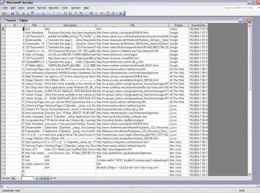260x193 pixels.
Task: Click the new record navigation button
Action: [x=47, y=178]
